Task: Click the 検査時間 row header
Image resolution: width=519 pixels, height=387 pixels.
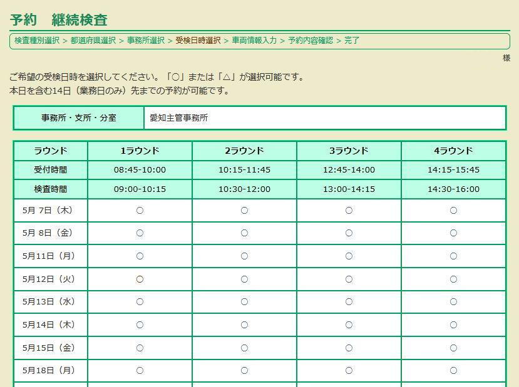Action: [x=50, y=189]
